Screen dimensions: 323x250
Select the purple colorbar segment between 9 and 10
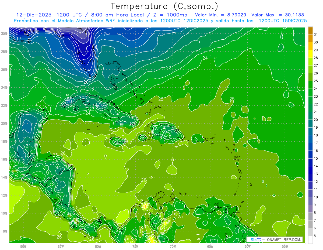point(310,201)
